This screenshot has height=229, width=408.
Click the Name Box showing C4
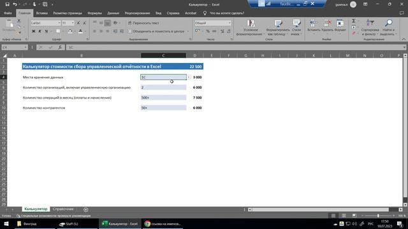click(14, 47)
